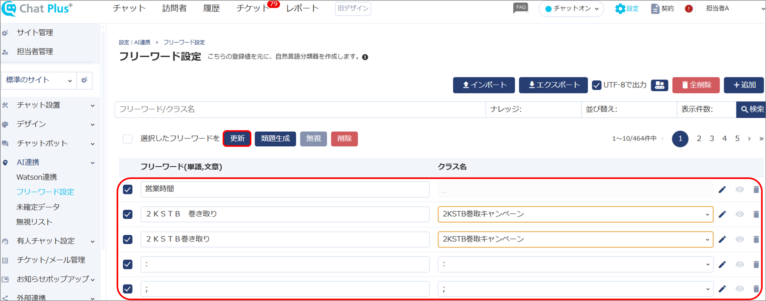766x301 pixels.
Task: Open the 標準のサイト site selector
Action: (39, 80)
